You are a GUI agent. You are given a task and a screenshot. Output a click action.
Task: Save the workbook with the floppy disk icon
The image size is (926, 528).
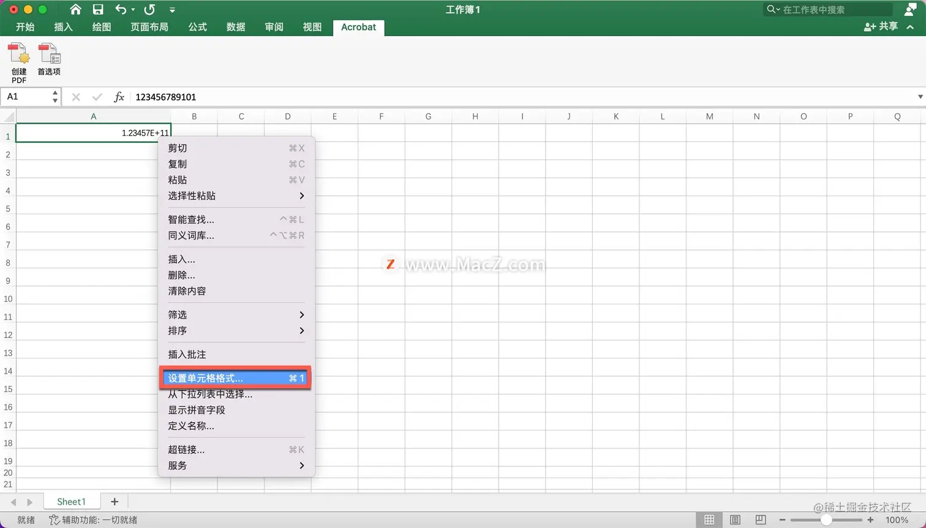coord(98,9)
